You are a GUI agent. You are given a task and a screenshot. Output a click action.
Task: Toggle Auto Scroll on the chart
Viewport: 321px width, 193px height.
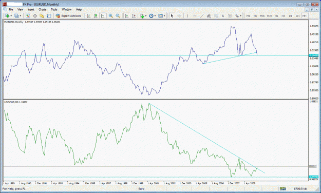(x=127, y=16)
